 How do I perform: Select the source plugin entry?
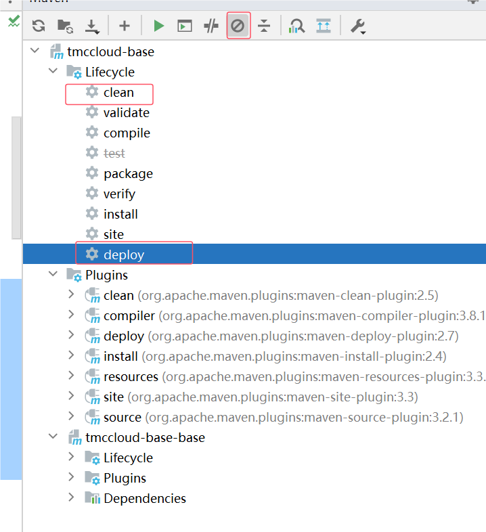click(x=122, y=418)
